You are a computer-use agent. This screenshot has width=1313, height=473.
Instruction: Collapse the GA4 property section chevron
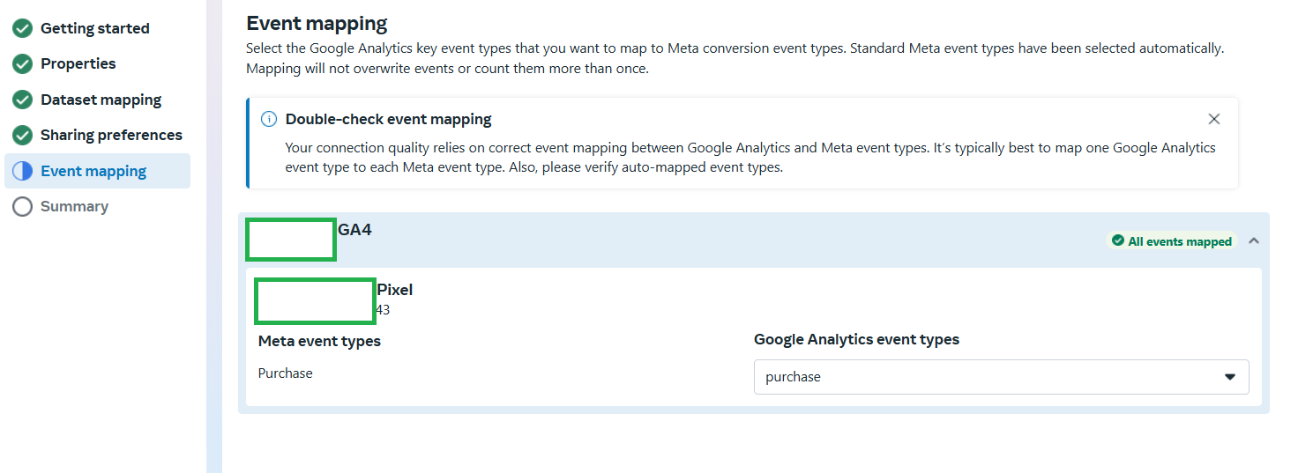1254,240
